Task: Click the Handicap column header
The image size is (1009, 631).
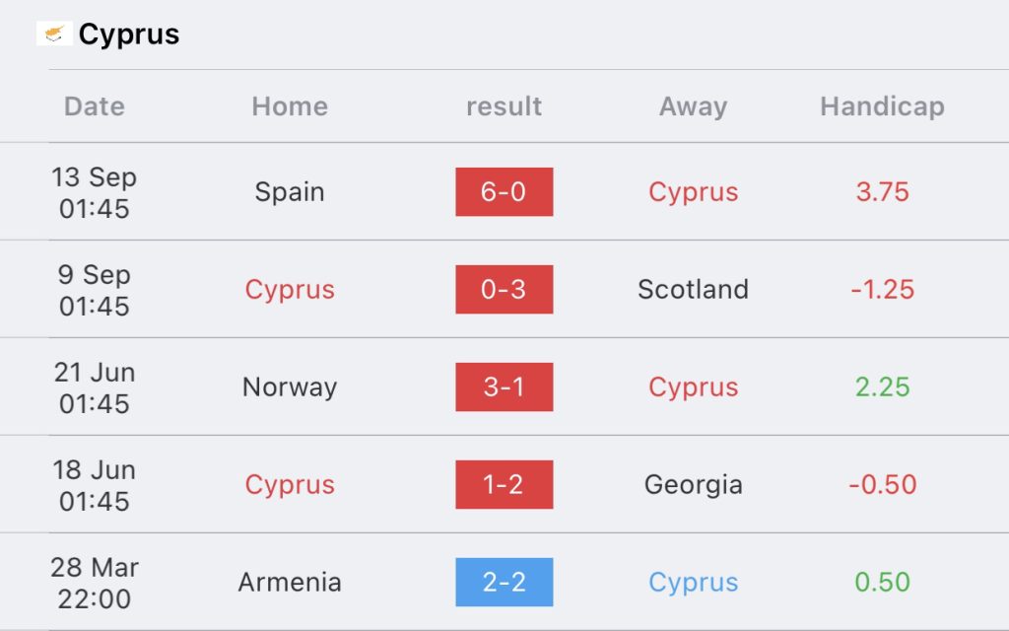Action: tap(882, 106)
